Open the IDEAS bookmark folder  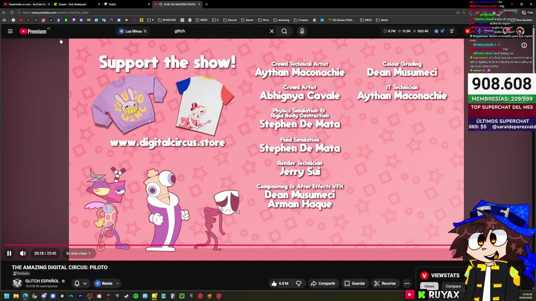366,20
